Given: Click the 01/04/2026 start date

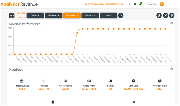Looking at the screenshot, I should click(x=21, y=13).
